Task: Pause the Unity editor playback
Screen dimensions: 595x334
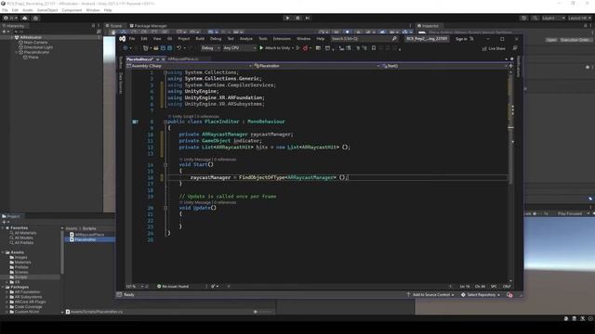Action: tap(297, 18)
